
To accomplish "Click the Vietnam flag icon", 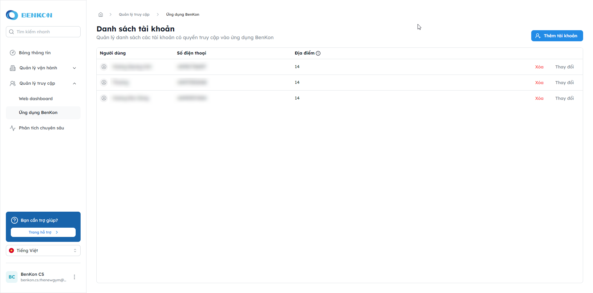I will coord(11,250).
